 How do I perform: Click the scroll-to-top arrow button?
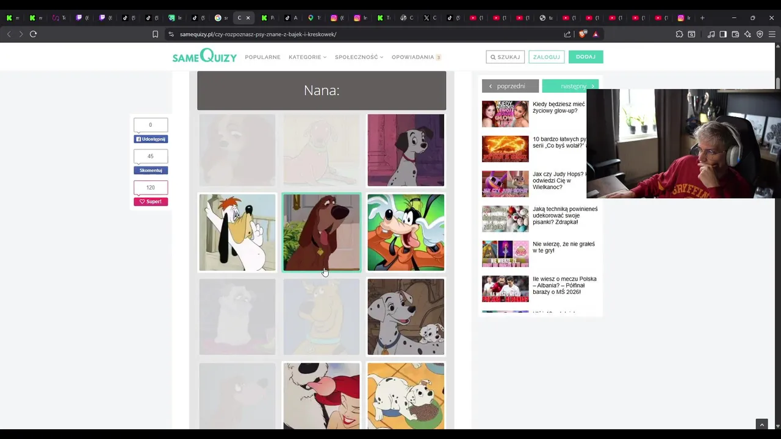[x=761, y=424]
